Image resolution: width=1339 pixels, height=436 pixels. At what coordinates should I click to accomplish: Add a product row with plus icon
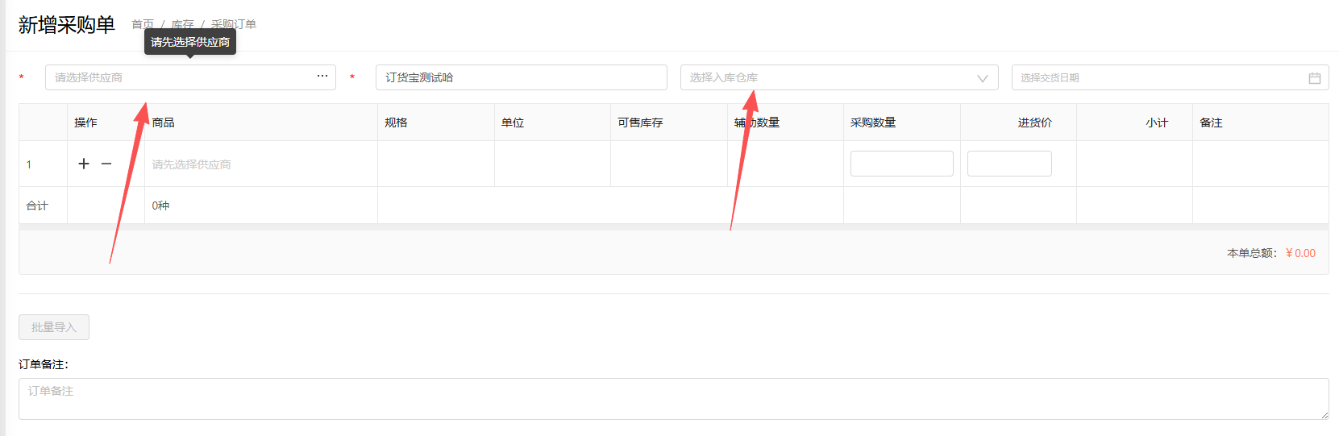[x=84, y=164]
